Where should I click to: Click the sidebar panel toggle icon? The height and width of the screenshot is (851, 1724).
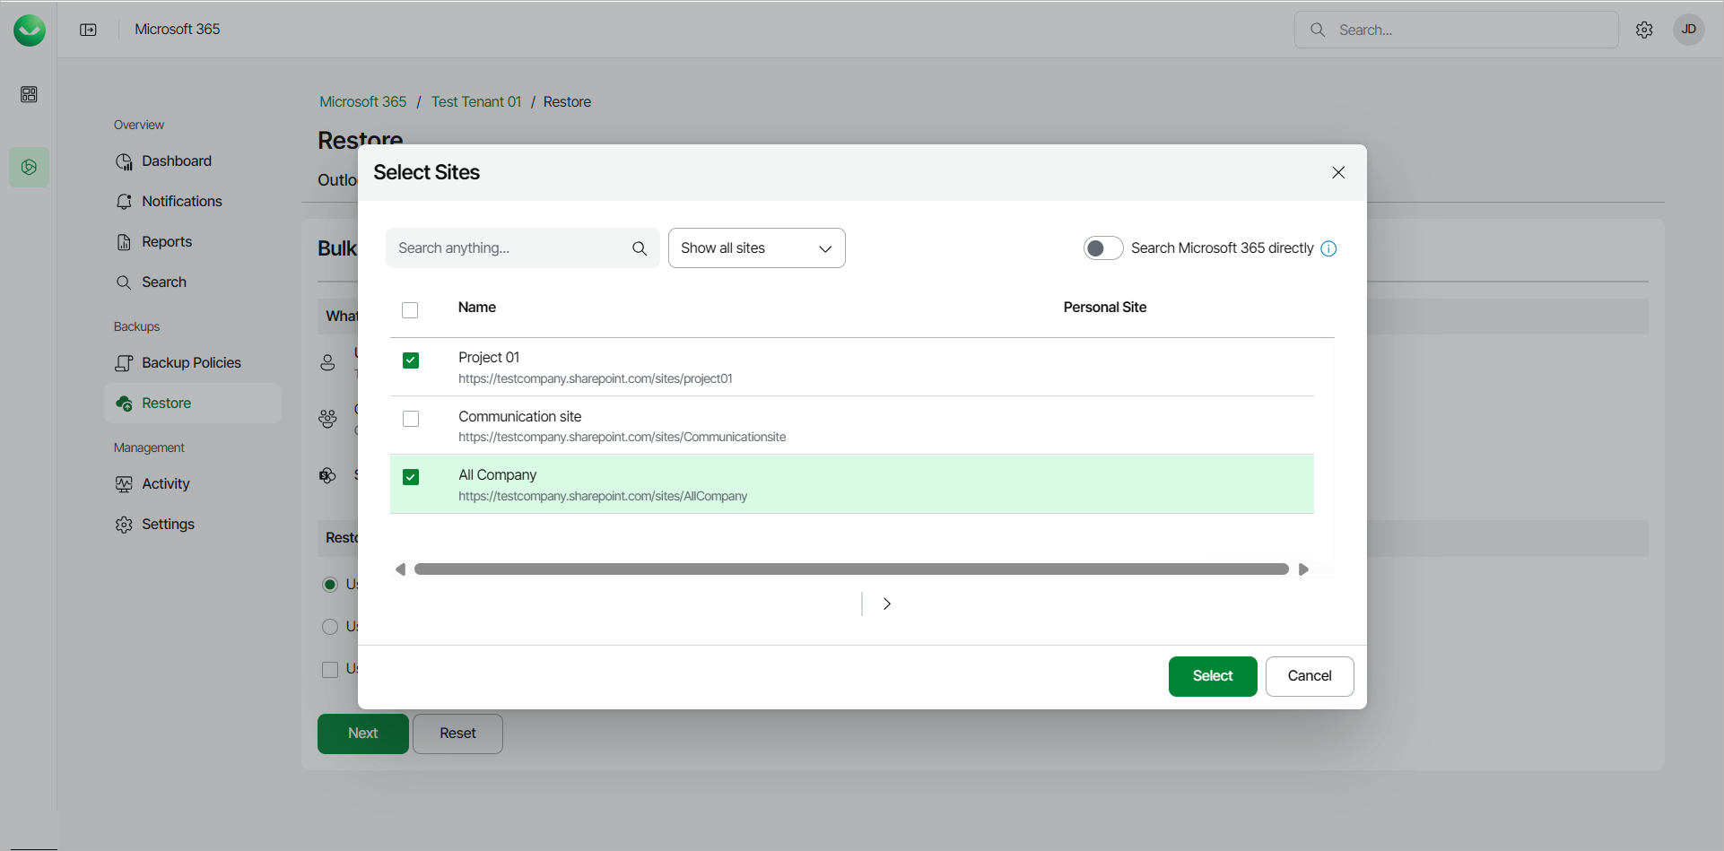[x=88, y=30]
